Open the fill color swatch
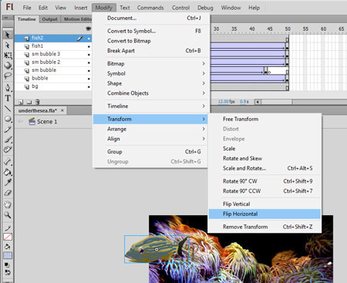The height and width of the screenshot is (283, 347). (8, 255)
